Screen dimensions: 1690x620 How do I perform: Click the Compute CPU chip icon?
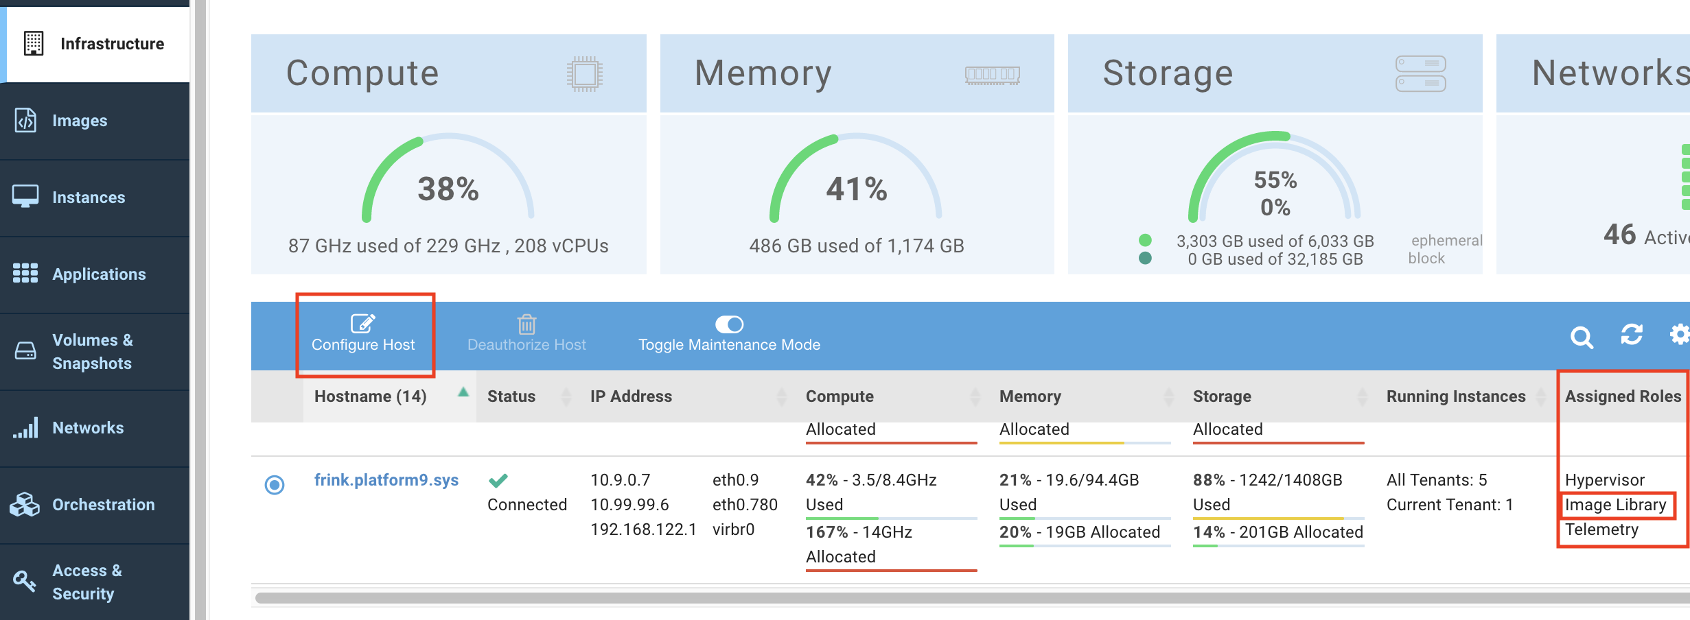[584, 74]
